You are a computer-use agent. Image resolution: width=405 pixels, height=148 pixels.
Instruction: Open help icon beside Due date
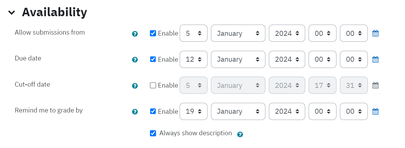pos(135,60)
